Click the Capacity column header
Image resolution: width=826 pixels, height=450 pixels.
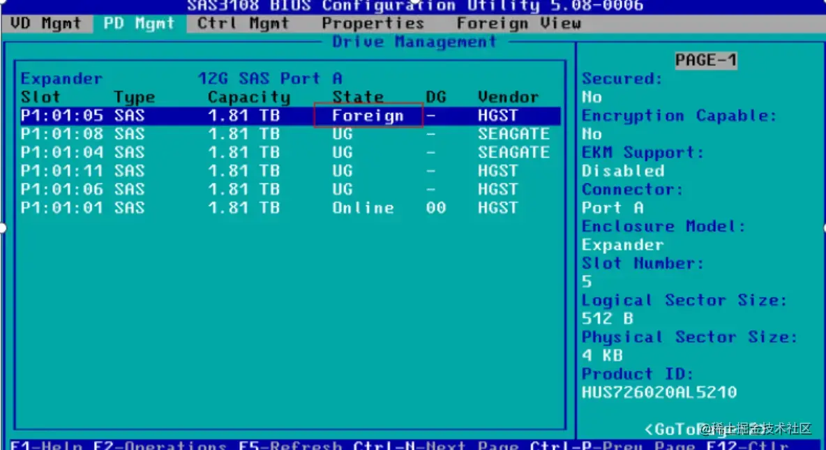click(x=248, y=98)
